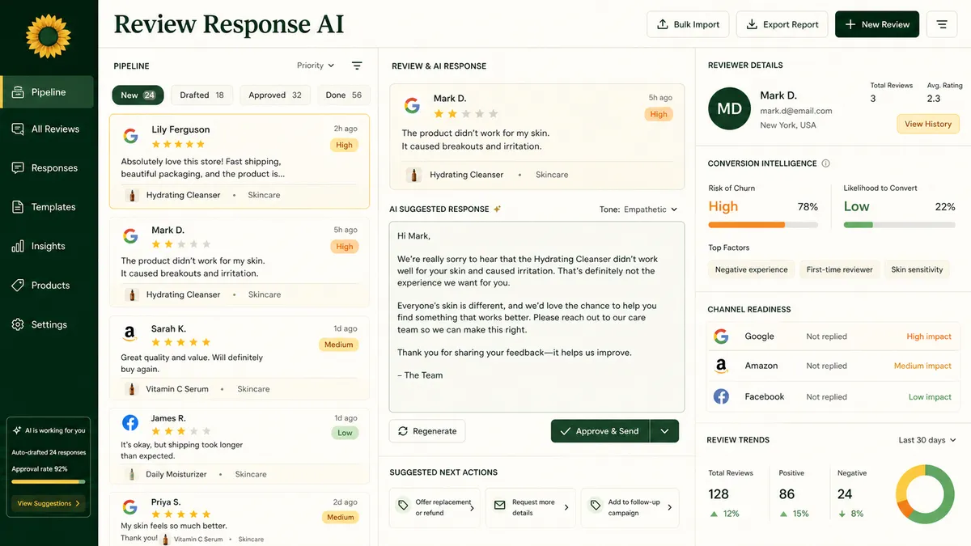Click Google logo on Priya S. review

[x=129, y=507]
